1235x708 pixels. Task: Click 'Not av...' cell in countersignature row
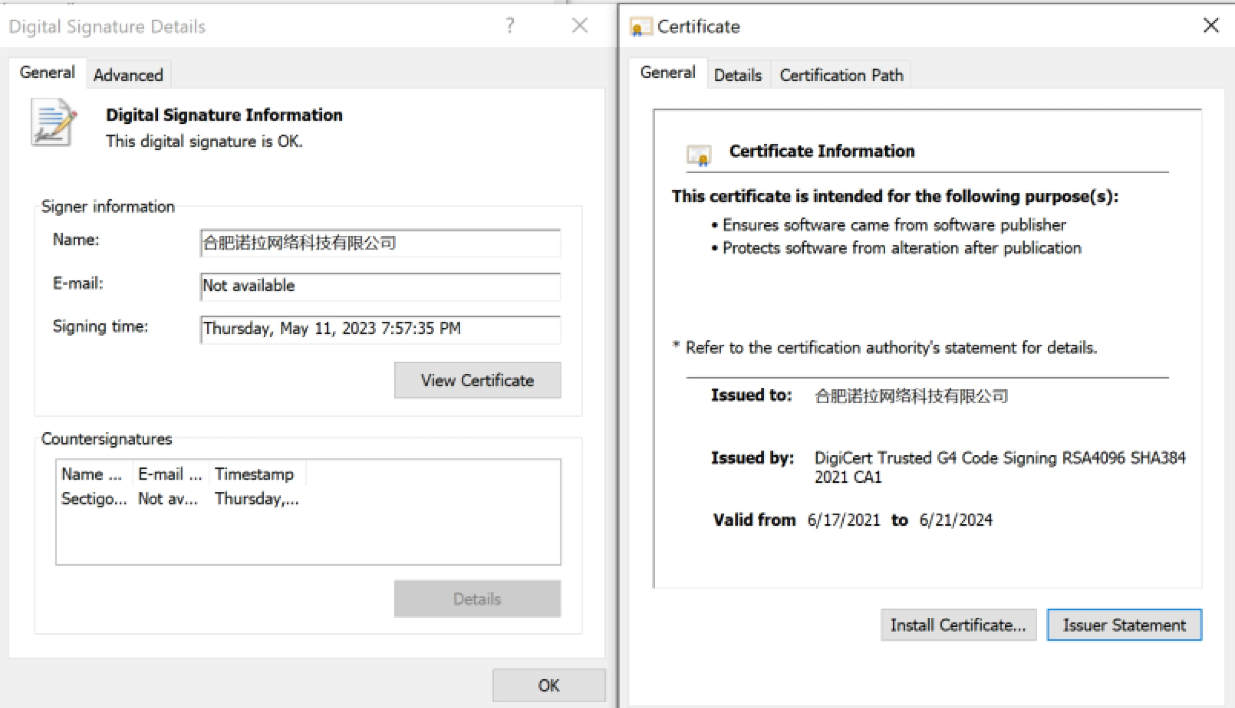point(168,499)
